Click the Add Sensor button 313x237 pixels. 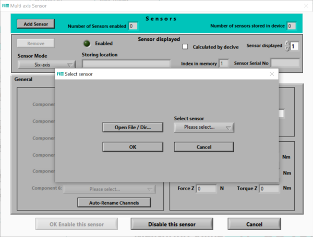coord(35,24)
